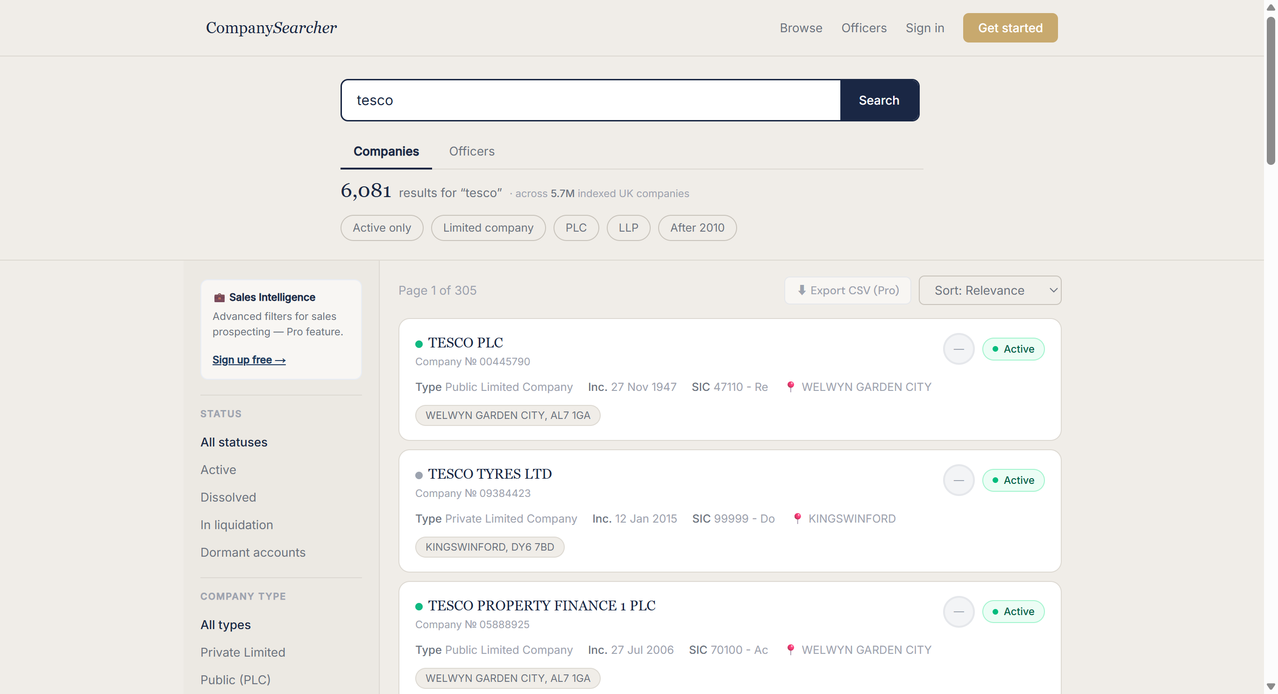Viewport: 1278px width, 694px height.
Task: Toggle the Active only filter chip
Action: coord(382,228)
